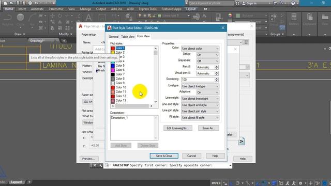The image size is (331, 186).
Task: Switch to the General tab
Action: [114, 37]
